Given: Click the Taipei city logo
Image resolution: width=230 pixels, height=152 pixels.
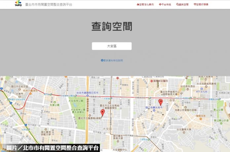Looking at the screenshot, I should [x=18, y=3].
